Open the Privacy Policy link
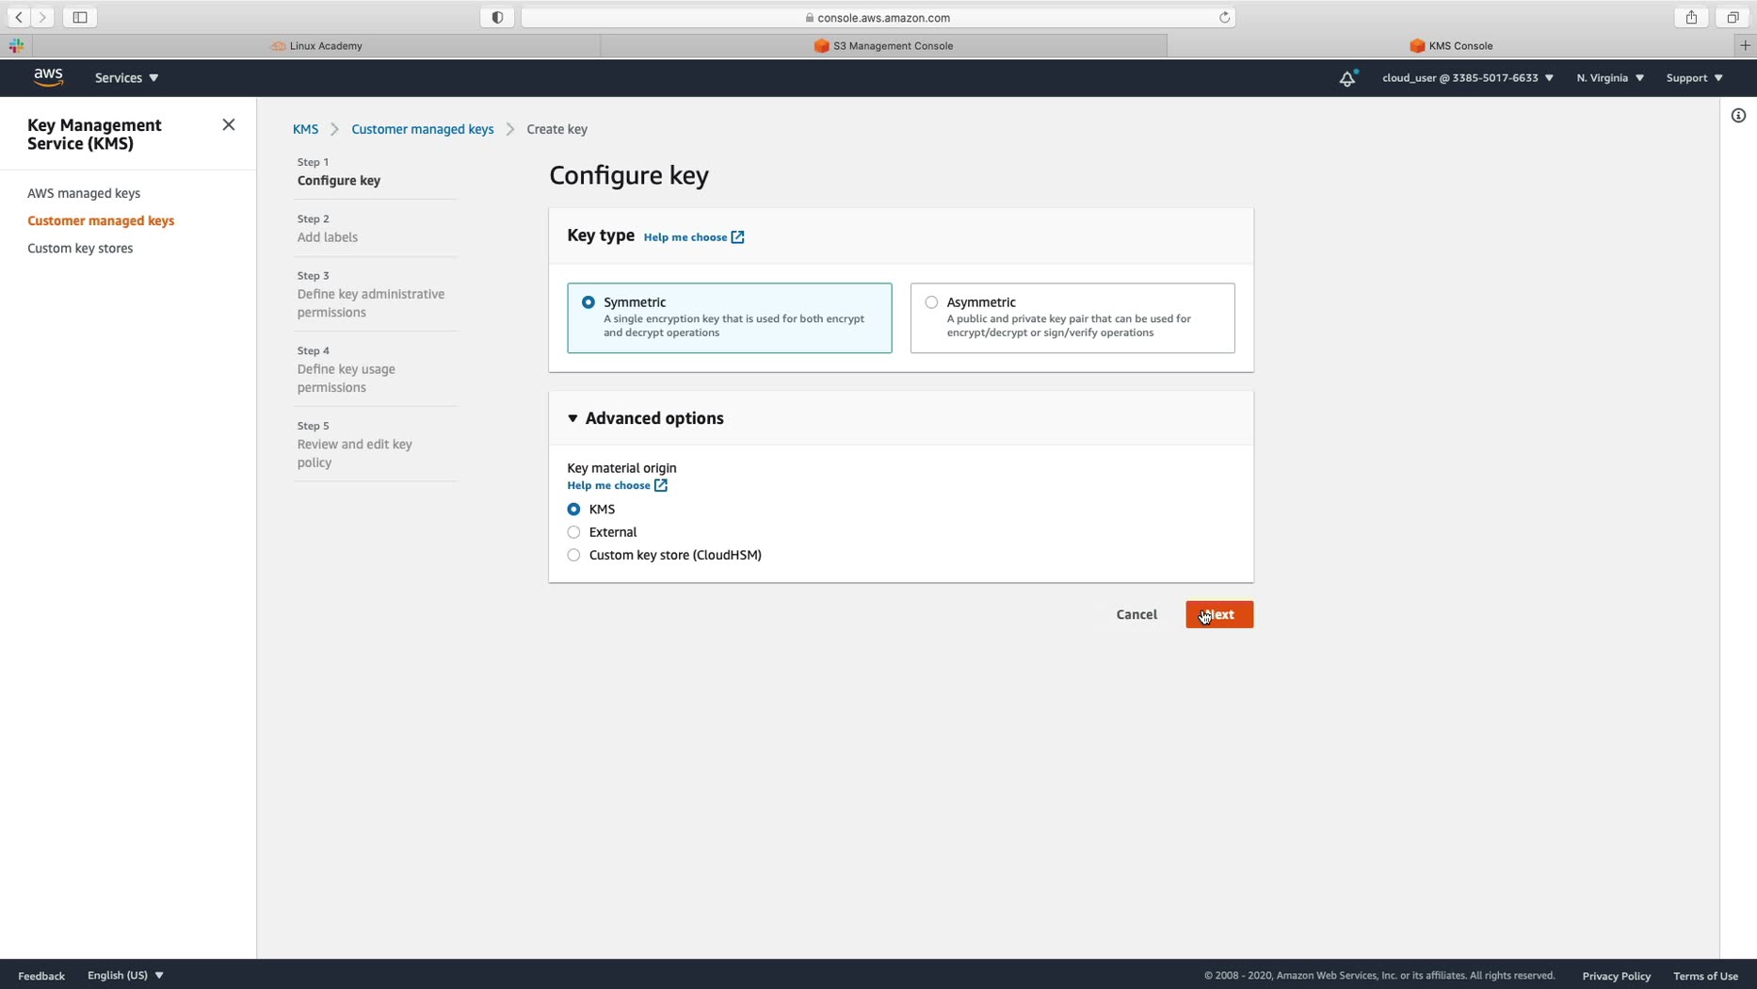1757x989 pixels. 1616,976
